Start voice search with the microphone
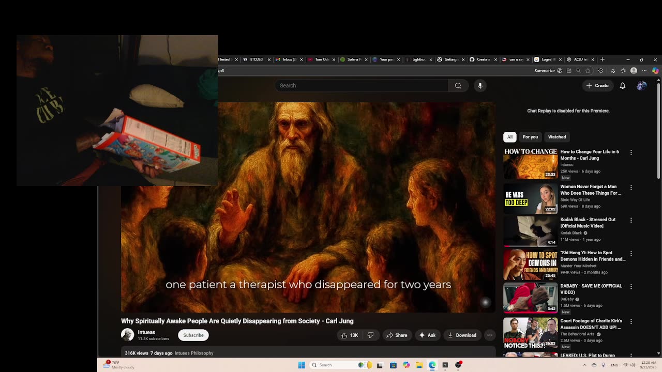 [480, 86]
